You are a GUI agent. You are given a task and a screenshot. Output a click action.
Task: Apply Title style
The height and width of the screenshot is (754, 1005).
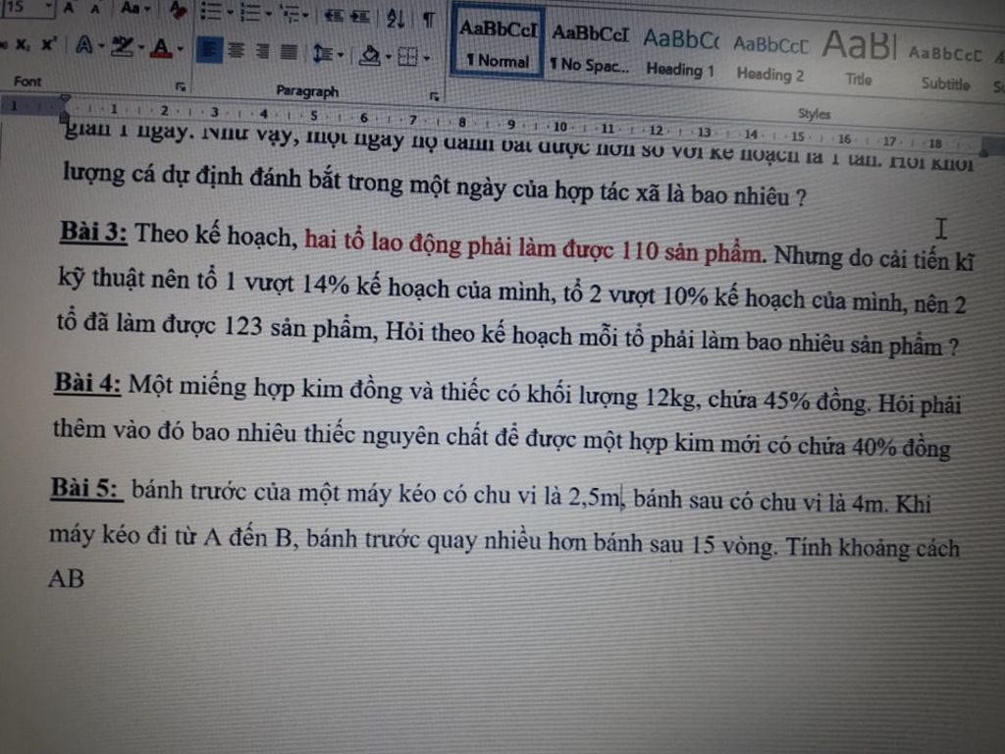click(x=859, y=60)
